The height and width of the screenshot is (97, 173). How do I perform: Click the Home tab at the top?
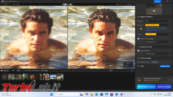157,1
